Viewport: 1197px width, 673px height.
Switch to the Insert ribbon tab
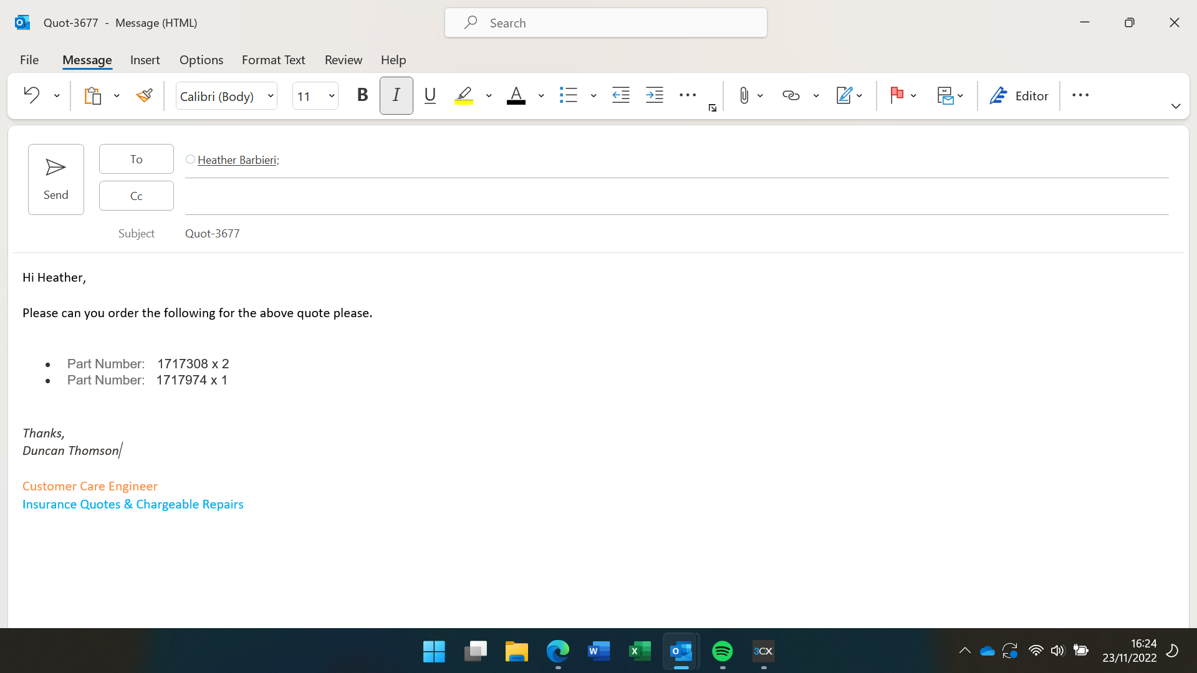pos(145,60)
